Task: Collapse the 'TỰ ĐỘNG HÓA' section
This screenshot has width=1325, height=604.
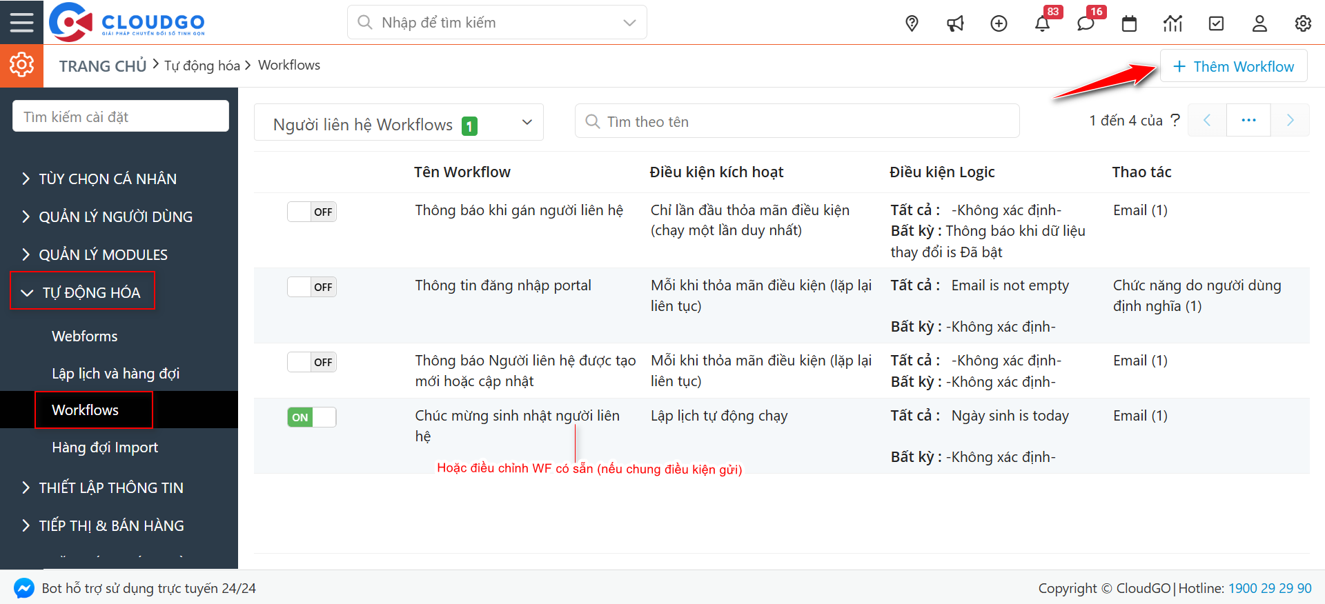Action: (83, 292)
